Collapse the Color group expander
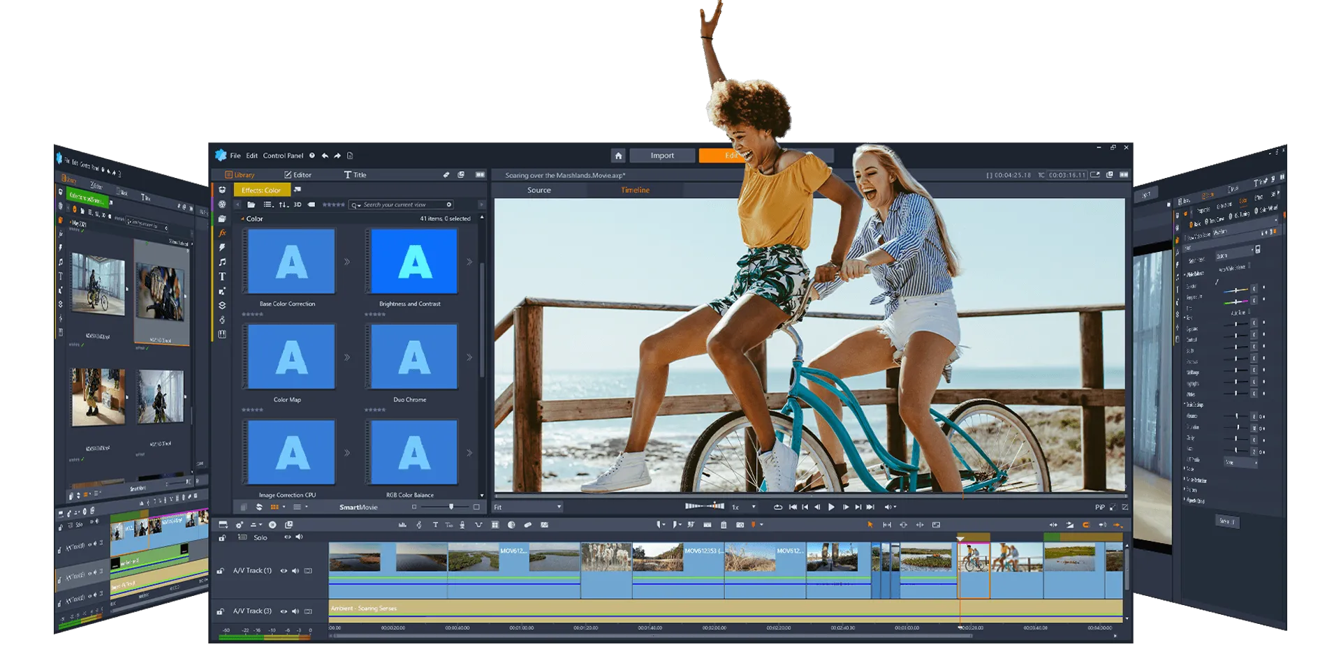 pyautogui.click(x=242, y=219)
